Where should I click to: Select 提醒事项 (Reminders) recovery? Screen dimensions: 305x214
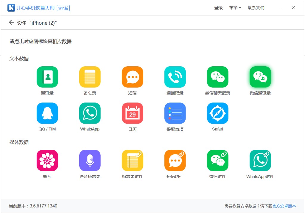[x=175, y=113]
